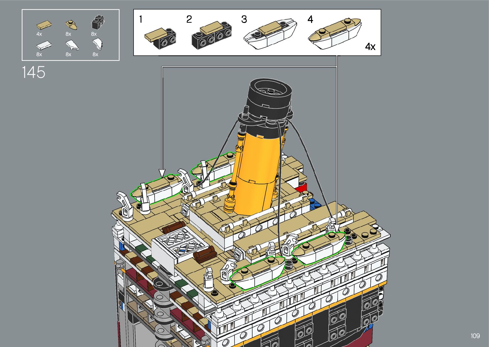Click the black studded brick part icon
The image size is (489, 347).
coord(98,23)
